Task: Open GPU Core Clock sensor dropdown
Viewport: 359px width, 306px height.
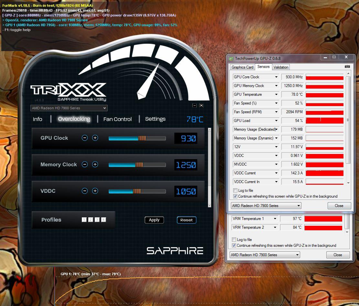Action: coord(276,77)
